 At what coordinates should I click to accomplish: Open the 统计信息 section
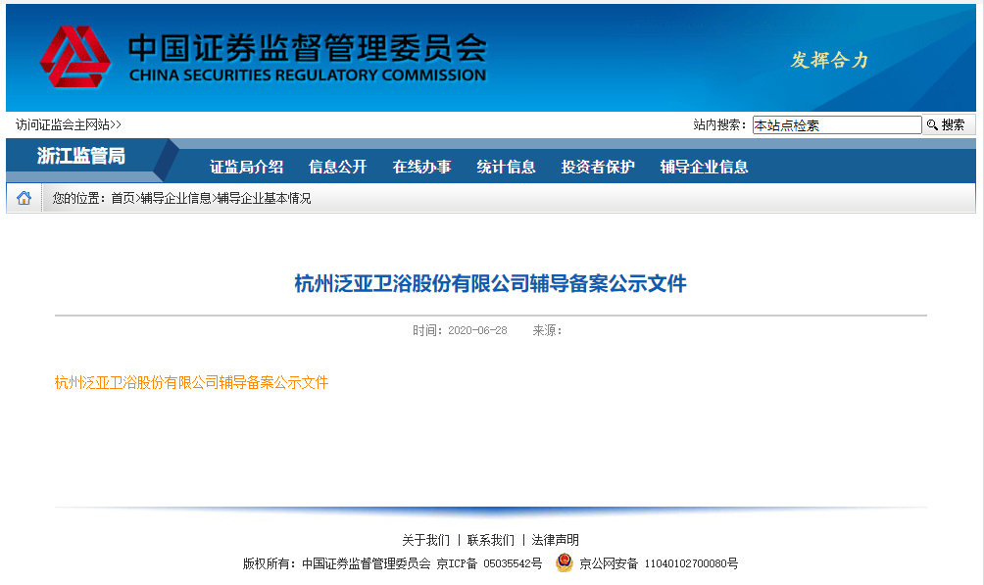(x=506, y=167)
